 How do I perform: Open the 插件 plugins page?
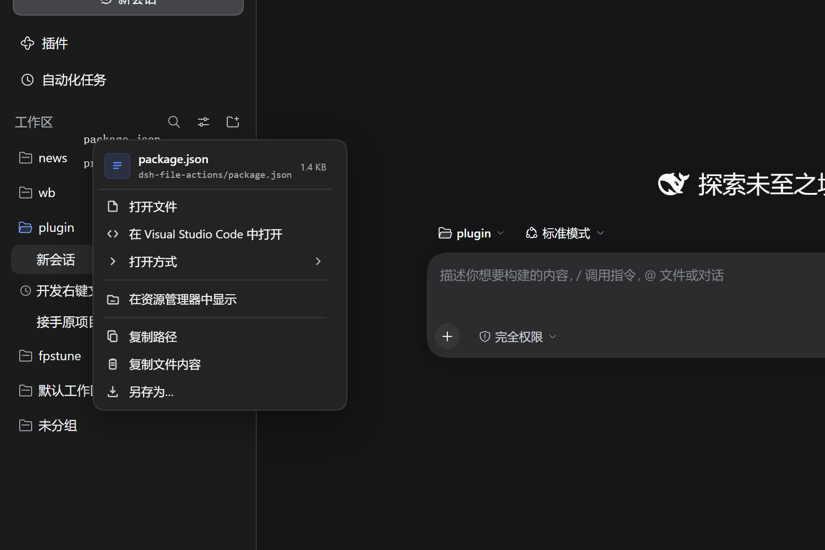pos(44,44)
